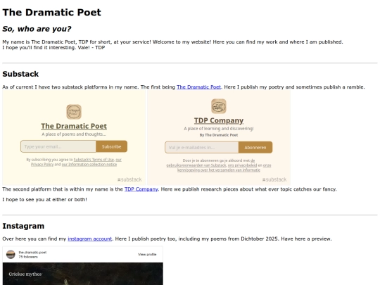This screenshot has width=380, height=285.
Task: Click the substack logo in the first embed
Action: [x=129, y=179]
